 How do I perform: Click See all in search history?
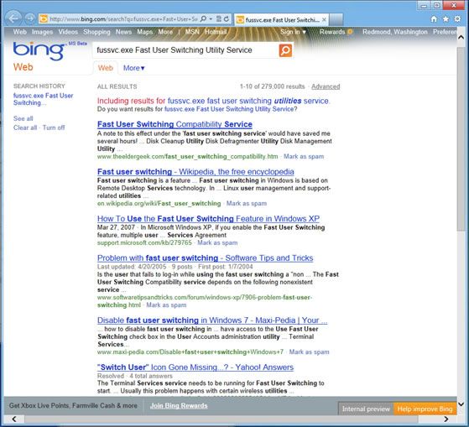pyautogui.click(x=23, y=118)
